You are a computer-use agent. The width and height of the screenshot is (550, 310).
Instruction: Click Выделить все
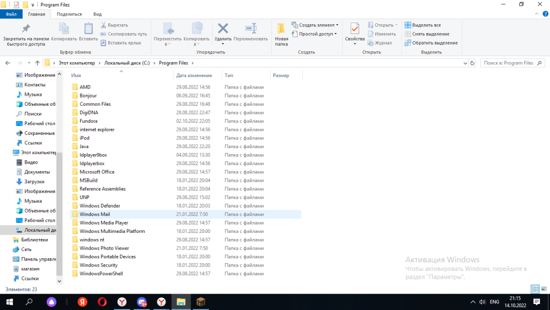(x=422, y=25)
